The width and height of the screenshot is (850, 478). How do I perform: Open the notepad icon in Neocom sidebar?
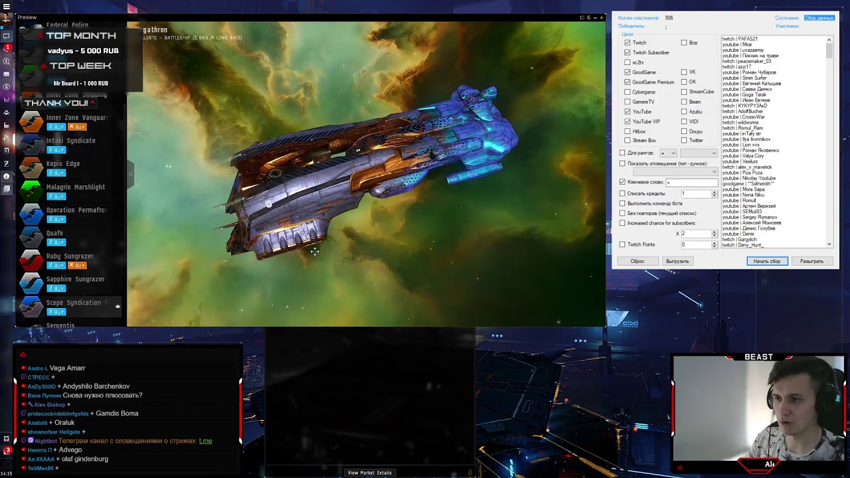(7, 189)
